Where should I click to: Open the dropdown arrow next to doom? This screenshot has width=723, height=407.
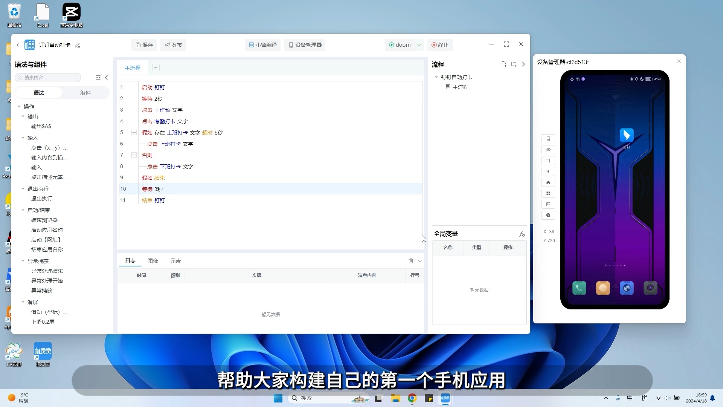click(419, 45)
